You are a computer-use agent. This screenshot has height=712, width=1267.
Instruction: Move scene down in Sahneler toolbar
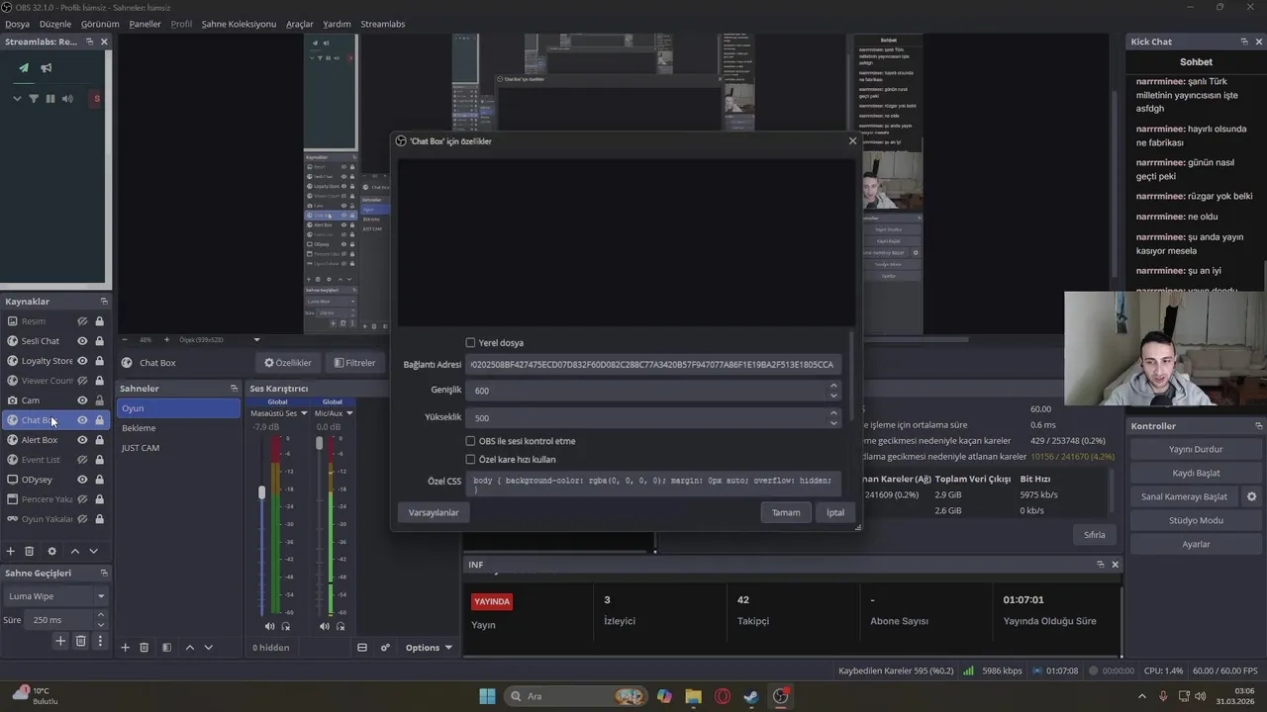[x=208, y=648]
